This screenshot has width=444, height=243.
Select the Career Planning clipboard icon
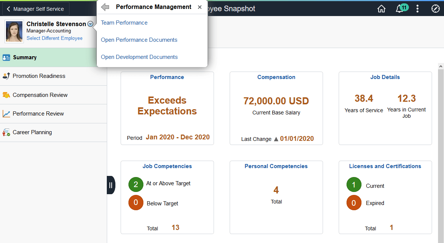(6, 132)
